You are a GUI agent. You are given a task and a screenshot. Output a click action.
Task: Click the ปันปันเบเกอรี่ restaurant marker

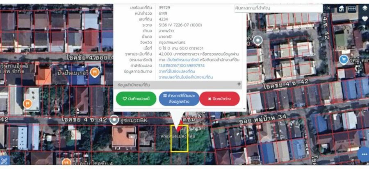[x=95, y=72]
